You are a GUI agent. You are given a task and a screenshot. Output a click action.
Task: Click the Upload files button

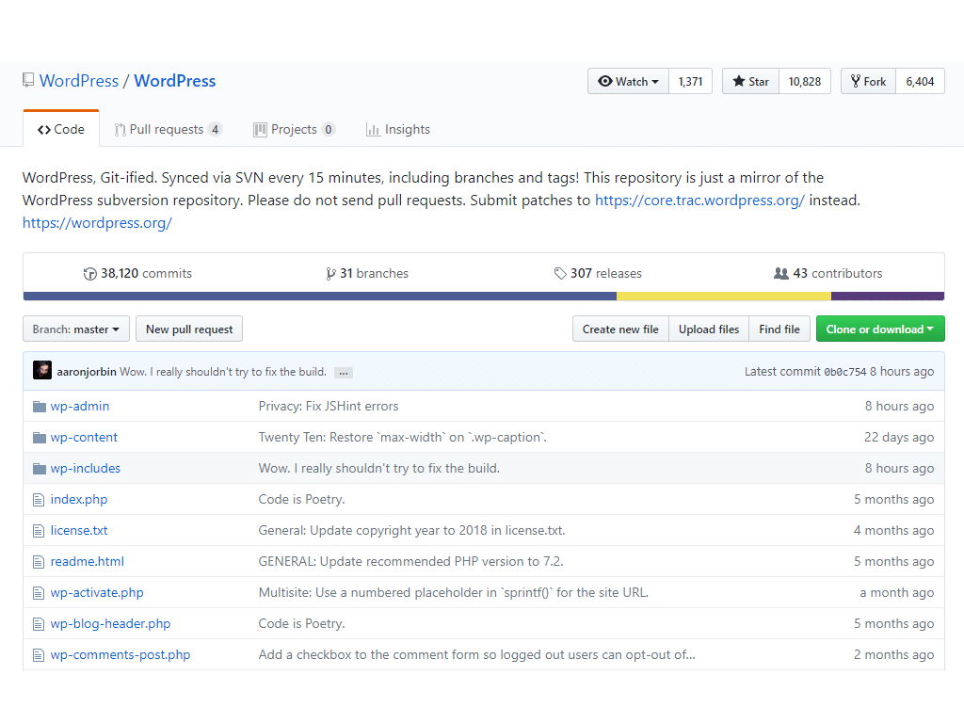[x=709, y=329]
